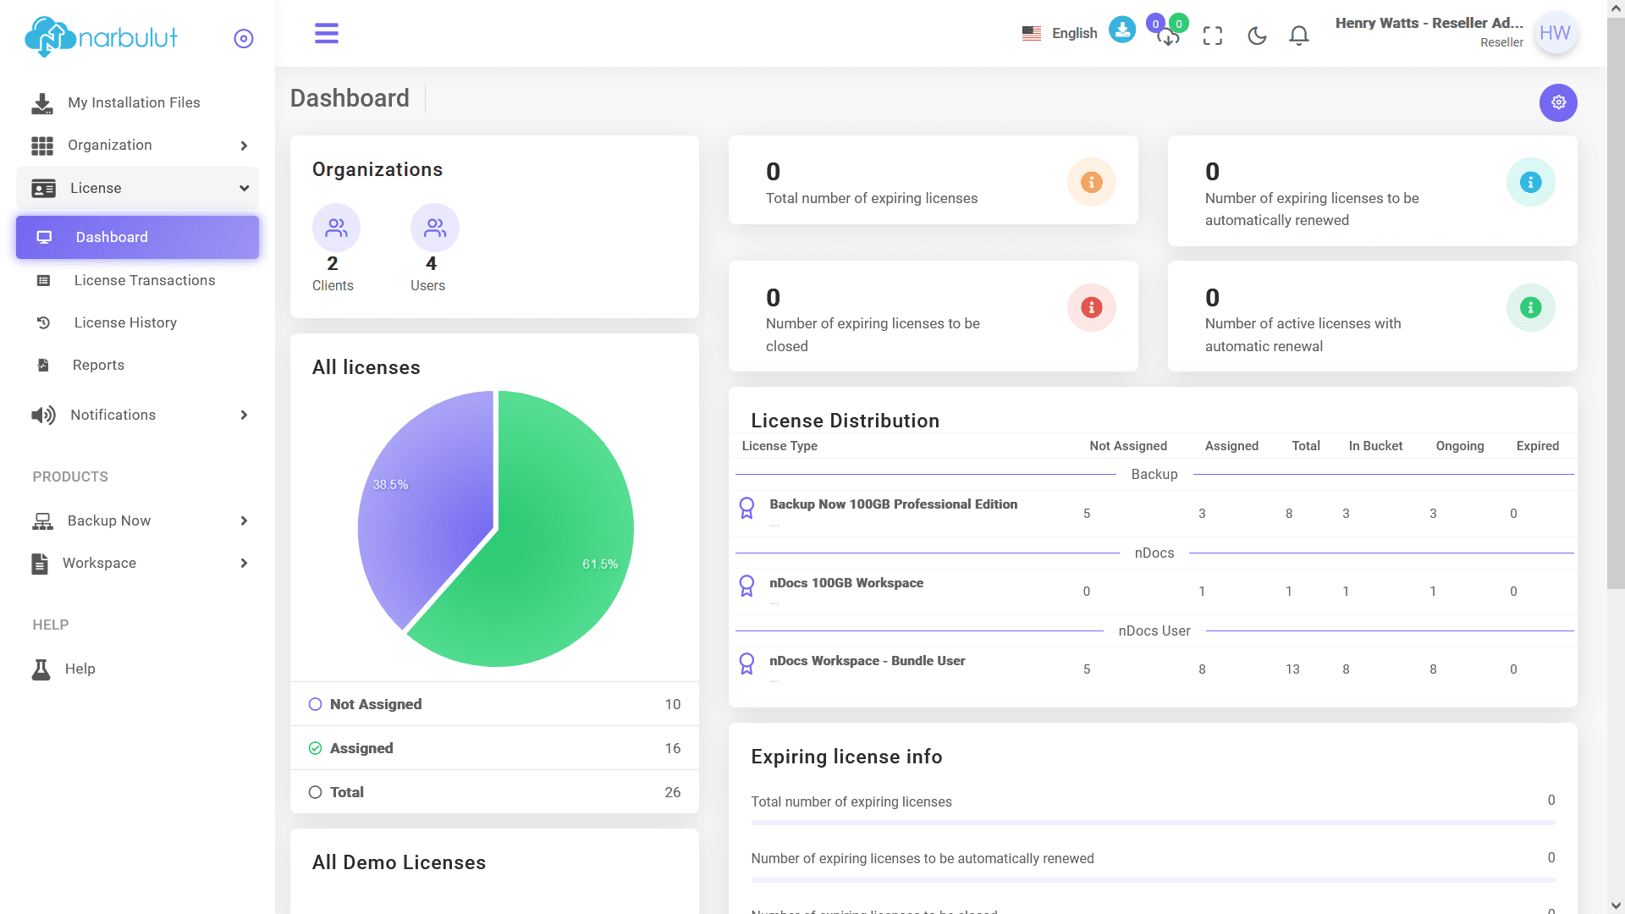Click the In Bucket column header
The width and height of the screenshot is (1625, 914).
pyautogui.click(x=1375, y=446)
